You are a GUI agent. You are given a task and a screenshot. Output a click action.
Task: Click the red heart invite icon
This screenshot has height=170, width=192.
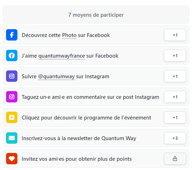[x=12, y=159]
